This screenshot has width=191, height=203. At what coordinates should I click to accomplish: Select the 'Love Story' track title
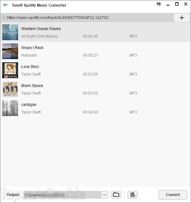(30, 67)
